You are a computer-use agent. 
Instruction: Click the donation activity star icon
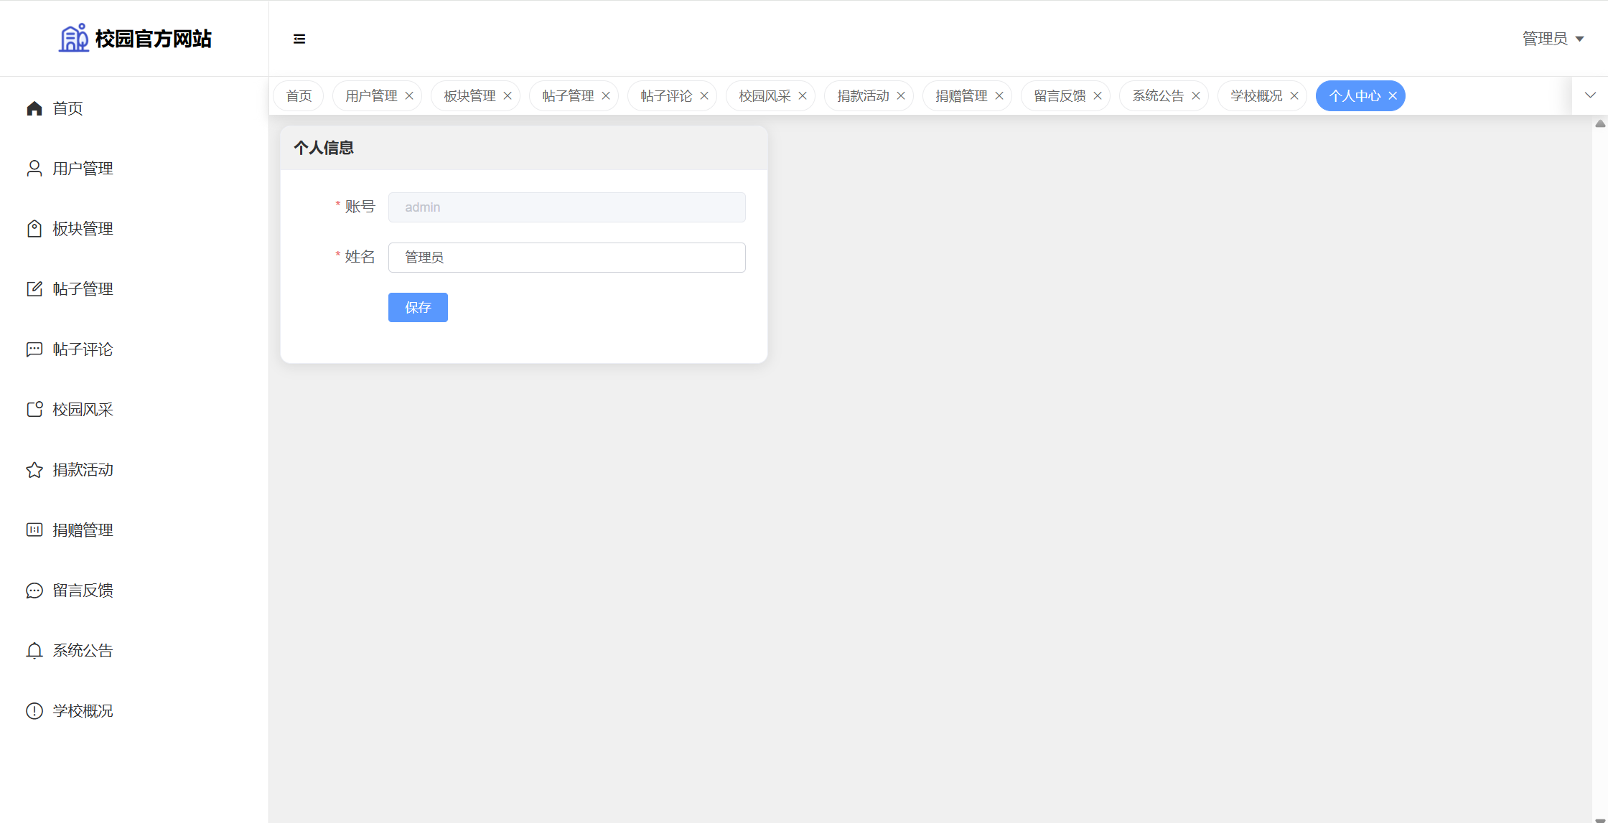(x=34, y=470)
